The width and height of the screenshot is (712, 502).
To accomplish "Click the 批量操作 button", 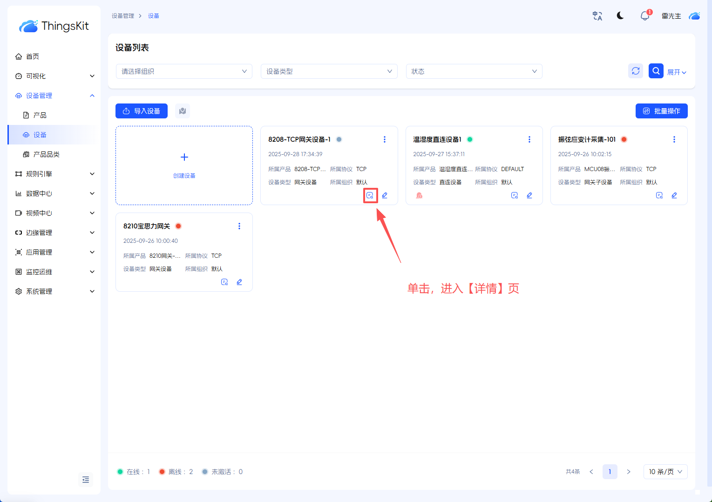I will click(661, 111).
